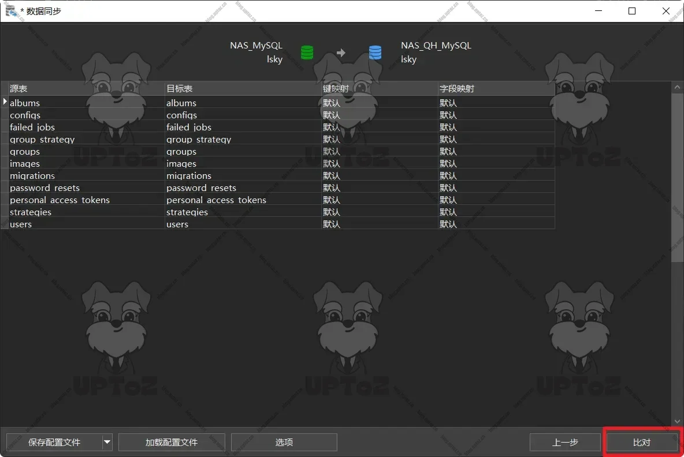Click key mapping 默认 for migrations row
The height and width of the screenshot is (457, 684).
(380, 176)
